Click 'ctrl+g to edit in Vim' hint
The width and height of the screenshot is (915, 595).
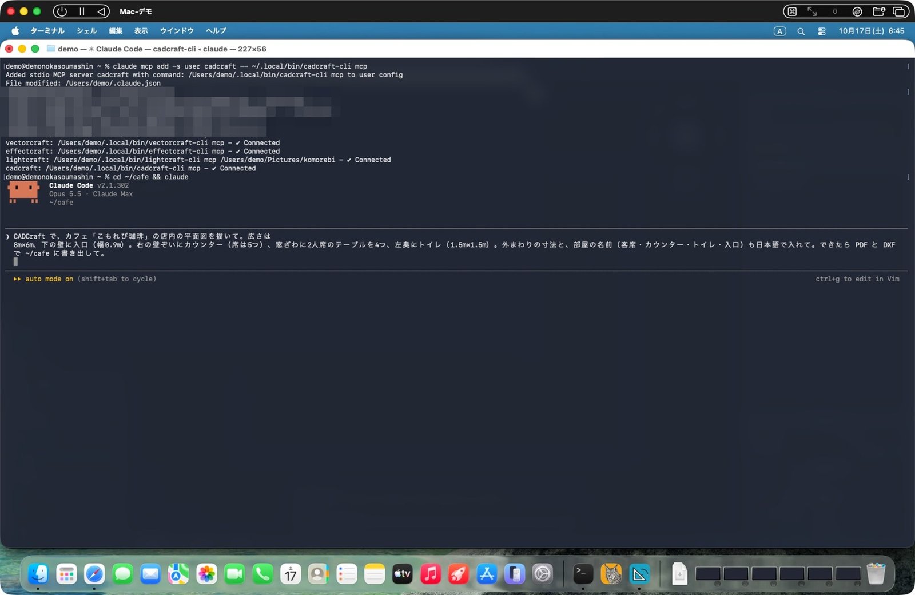[x=857, y=279]
